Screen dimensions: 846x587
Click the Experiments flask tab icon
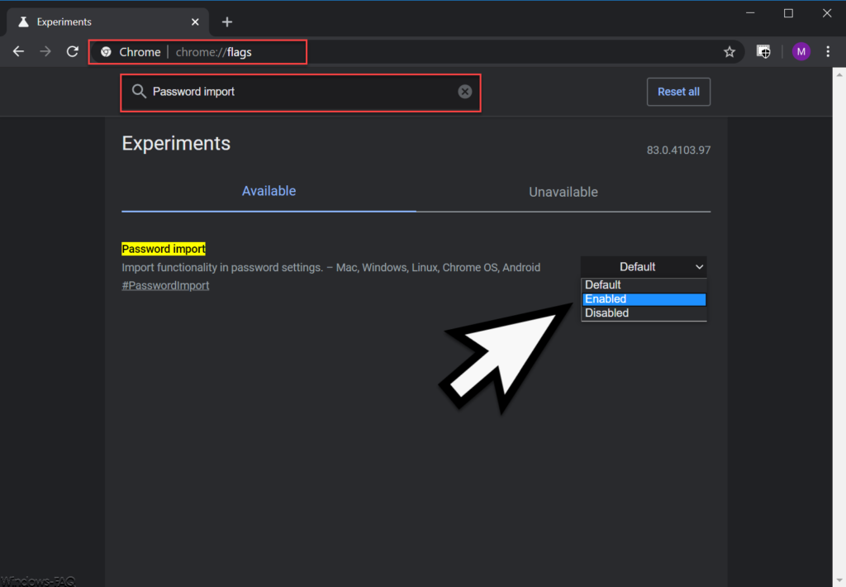[x=23, y=22]
